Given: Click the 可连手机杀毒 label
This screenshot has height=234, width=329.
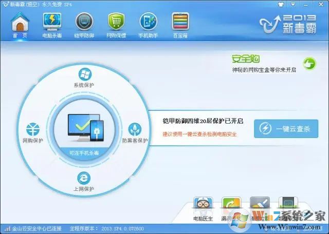Looking at the screenshot, I should pos(84,153).
